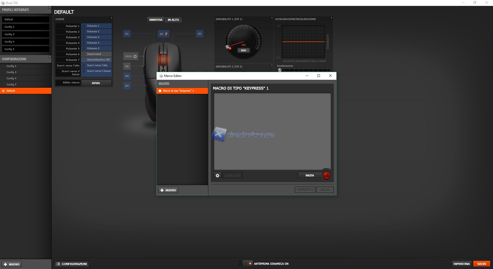Image resolution: width=493 pixels, height=269 pixels.
Task: Open Pulsante 6 Deactivated action dropdown
Action: click(96, 54)
